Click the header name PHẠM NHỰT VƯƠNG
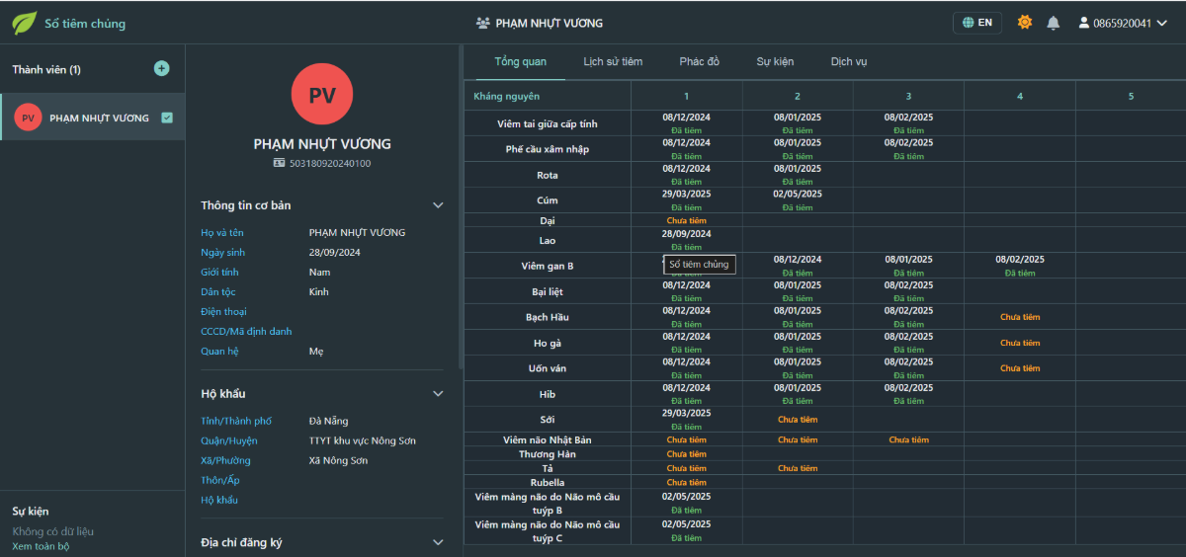 point(550,23)
